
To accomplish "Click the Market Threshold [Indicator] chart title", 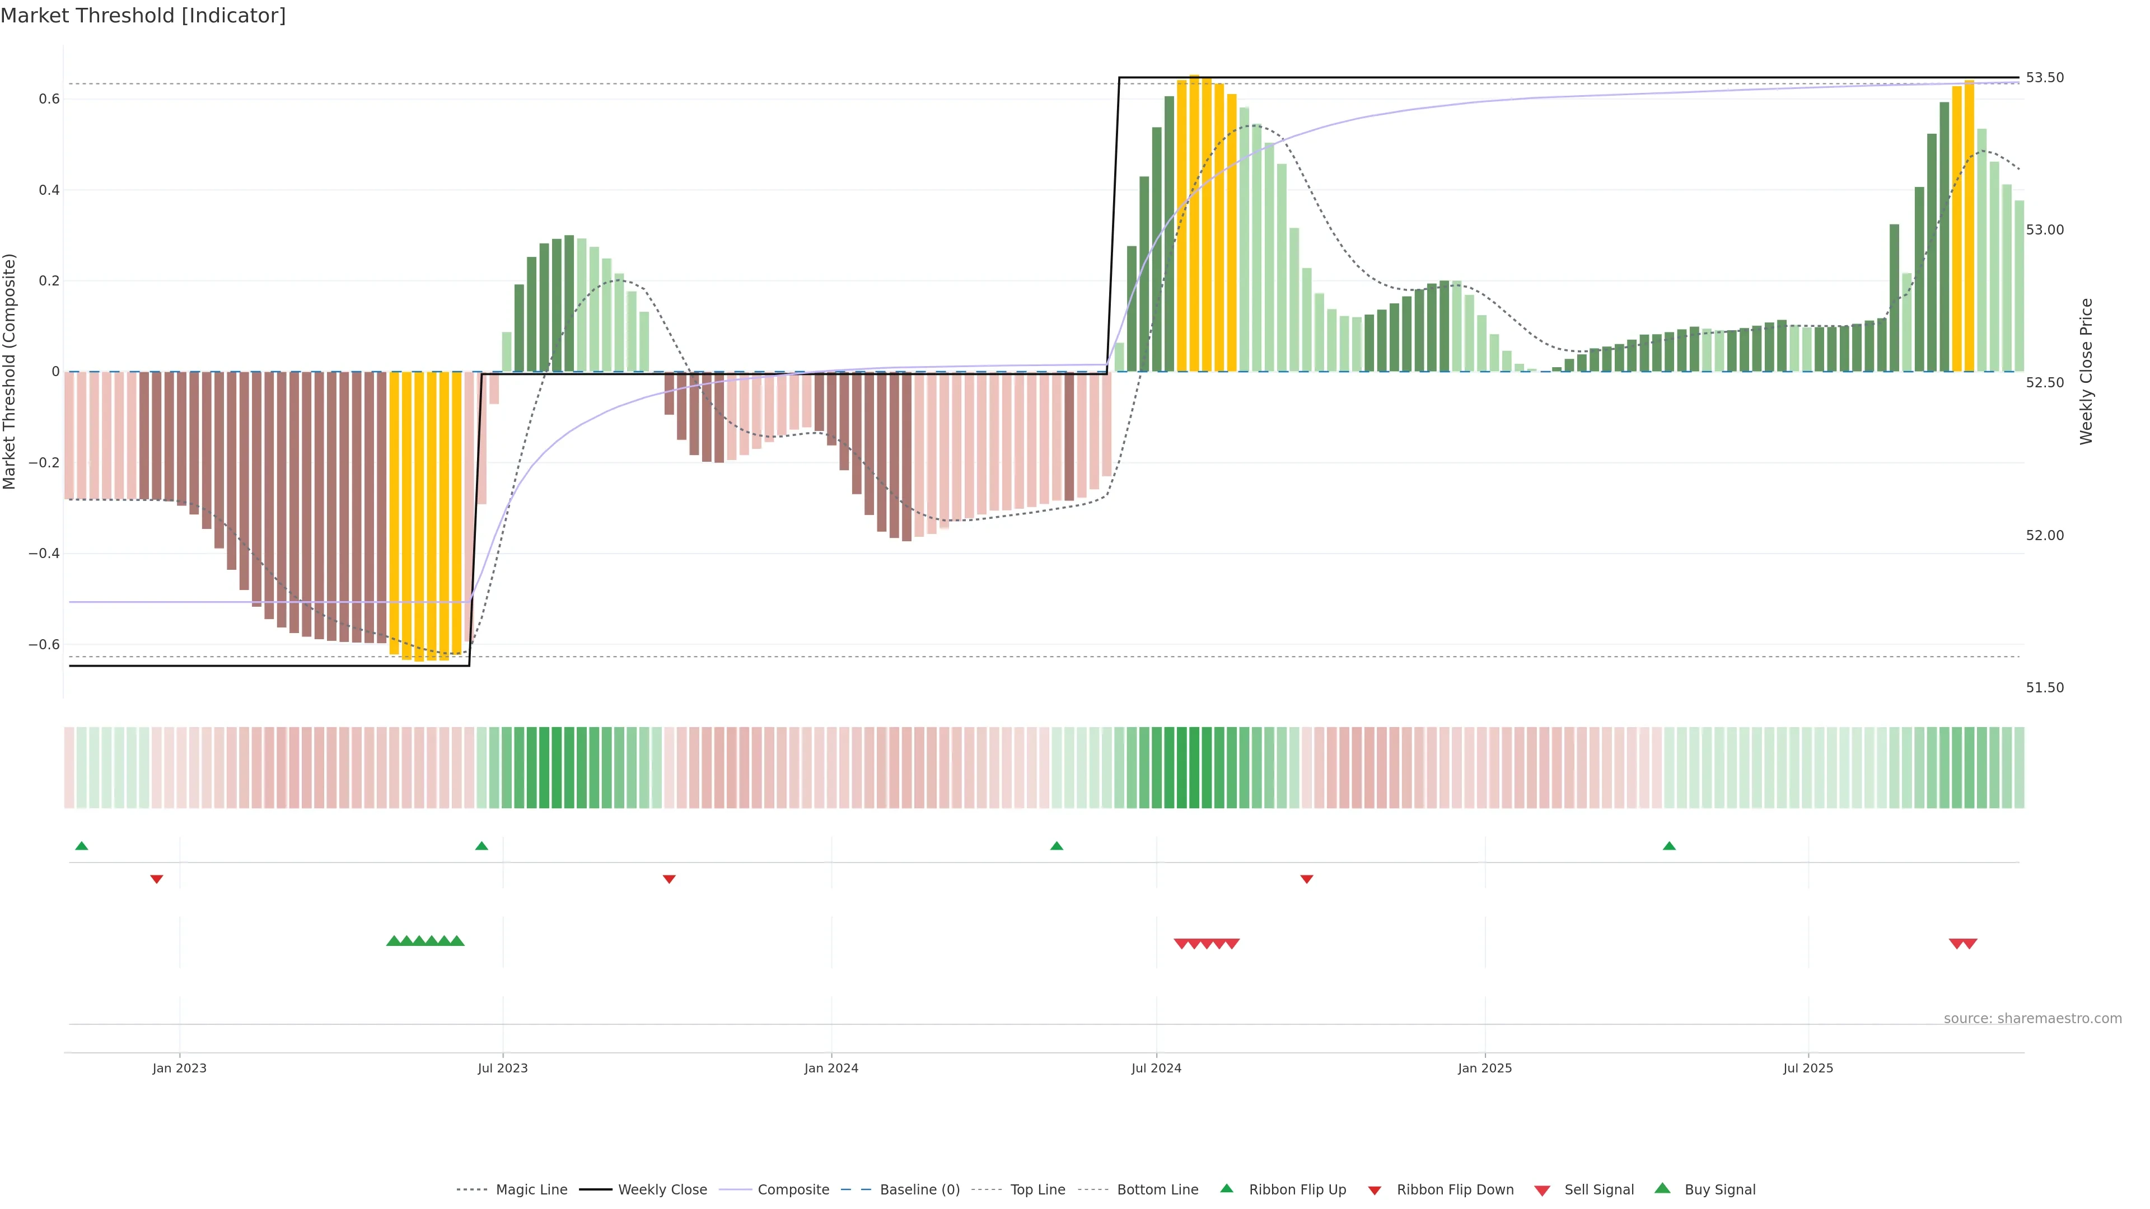I will click(x=143, y=16).
